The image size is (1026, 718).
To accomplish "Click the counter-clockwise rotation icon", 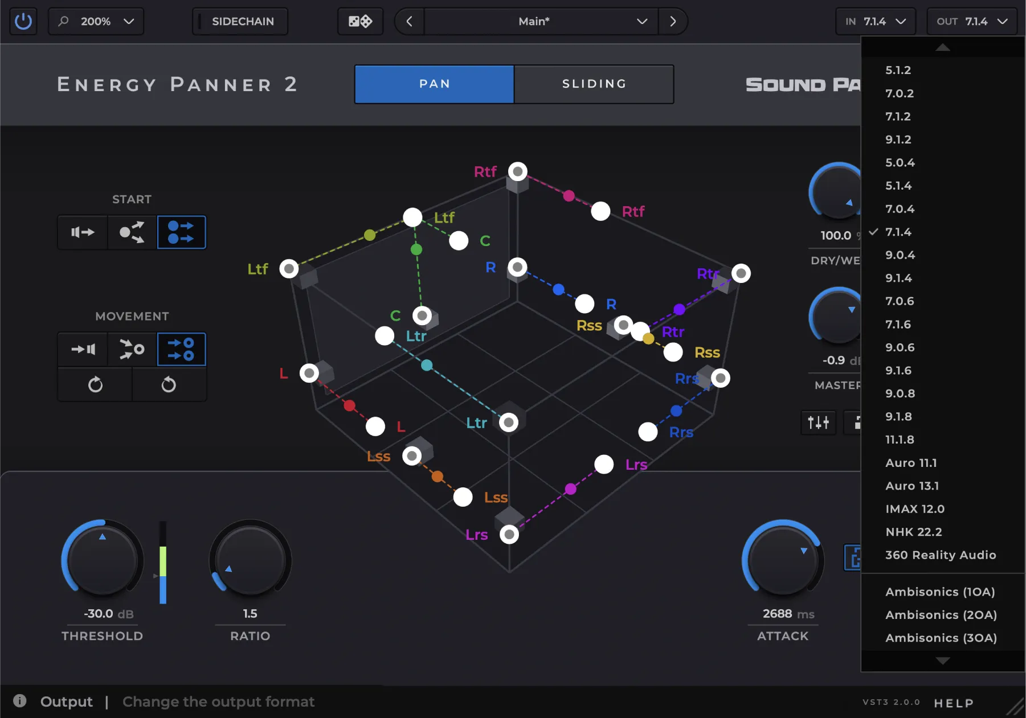I will [169, 384].
